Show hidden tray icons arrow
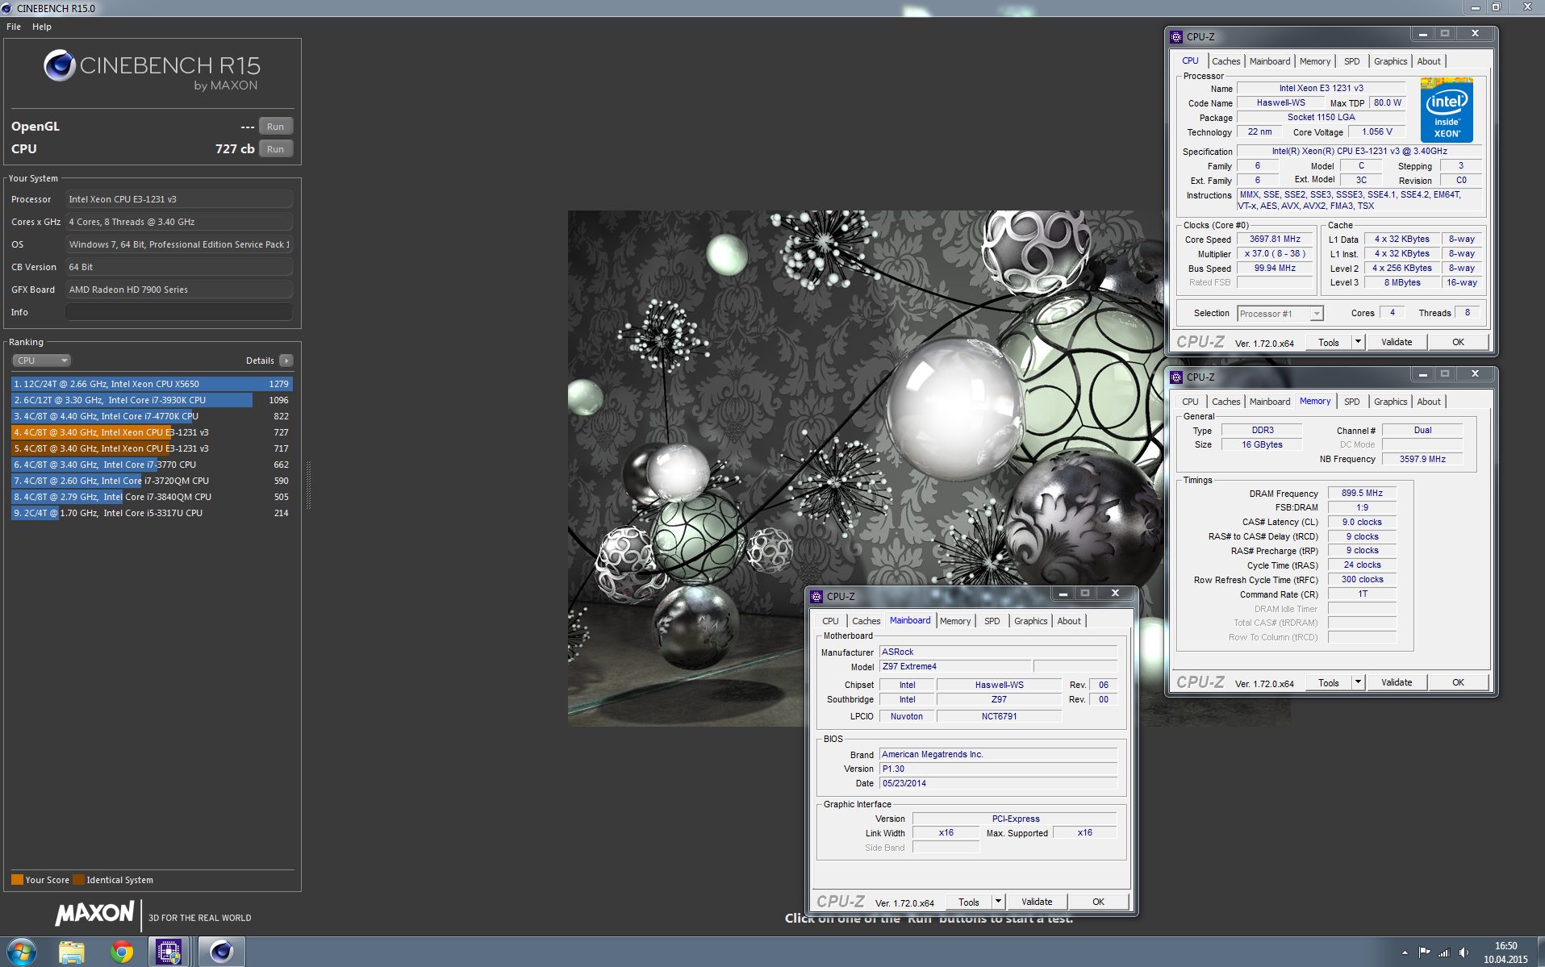This screenshot has width=1545, height=967. (x=1405, y=952)
